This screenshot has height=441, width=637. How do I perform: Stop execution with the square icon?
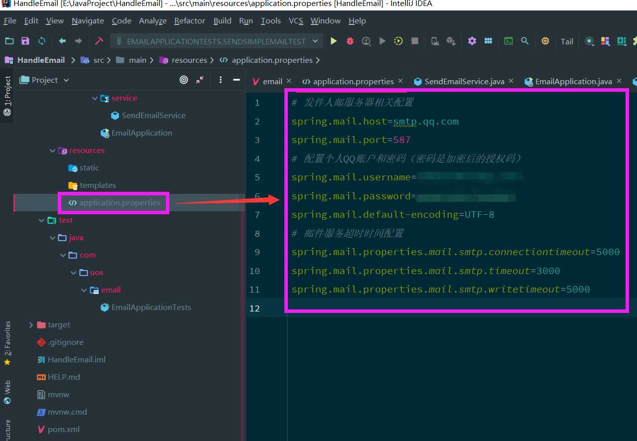pos(415,41)
